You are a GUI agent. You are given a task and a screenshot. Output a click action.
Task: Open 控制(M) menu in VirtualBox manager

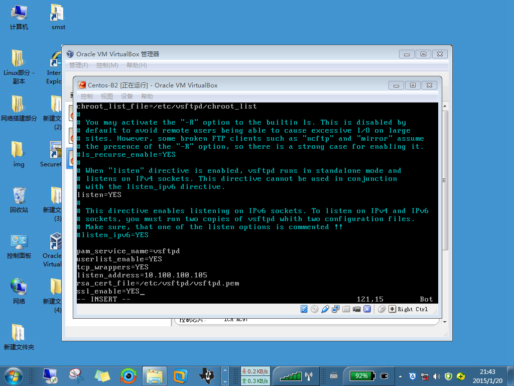click(x=107, y=65)
